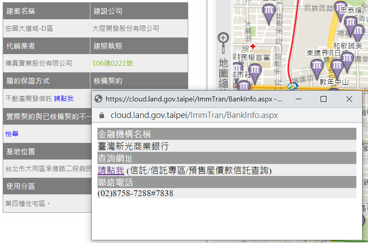Screen dimensions: 368x243
Task: Click the popup URL cloud.land.gov.taipei address field
Action: (194, 115)
